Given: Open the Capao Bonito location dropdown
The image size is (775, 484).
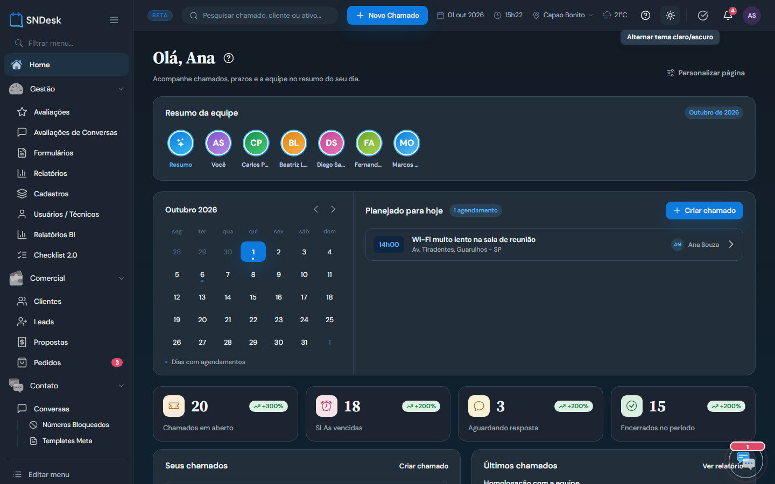Looking at the screenshot, I should pyautogui.click(x=563, y=15).
